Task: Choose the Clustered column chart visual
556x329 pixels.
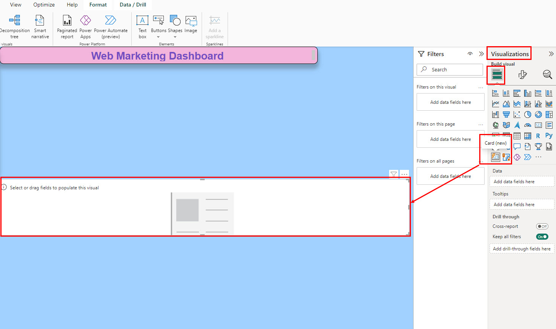Action: coord(528,93)
